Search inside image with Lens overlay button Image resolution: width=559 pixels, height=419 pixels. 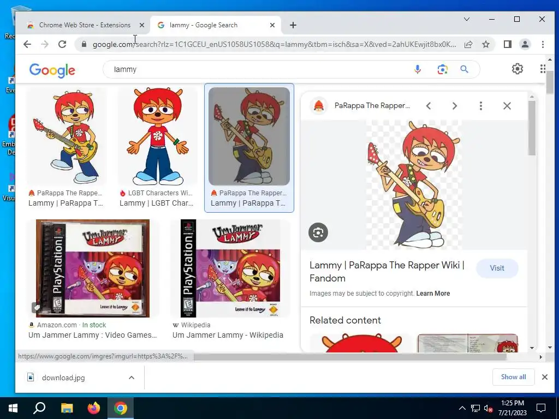pos(318,232)
